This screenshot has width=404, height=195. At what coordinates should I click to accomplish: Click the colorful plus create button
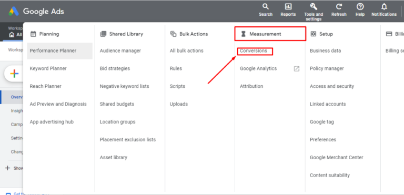coord(14,74)
